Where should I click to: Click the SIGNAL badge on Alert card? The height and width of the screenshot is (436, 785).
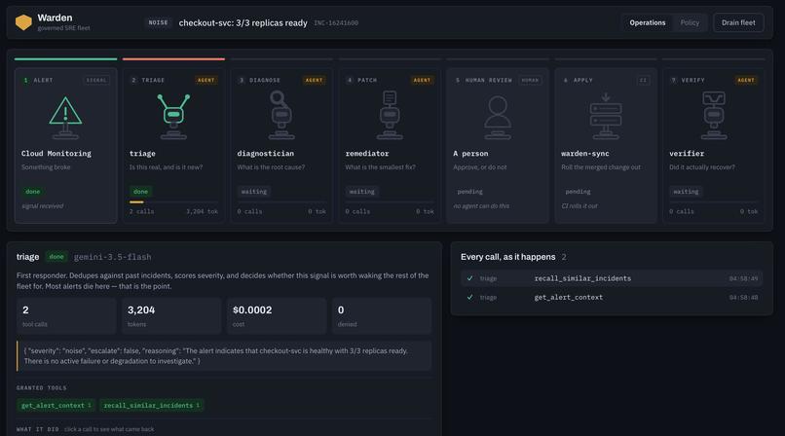tap(96, 80)
